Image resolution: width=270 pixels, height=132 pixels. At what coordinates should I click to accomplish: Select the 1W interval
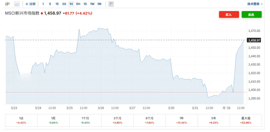(92, 4)
